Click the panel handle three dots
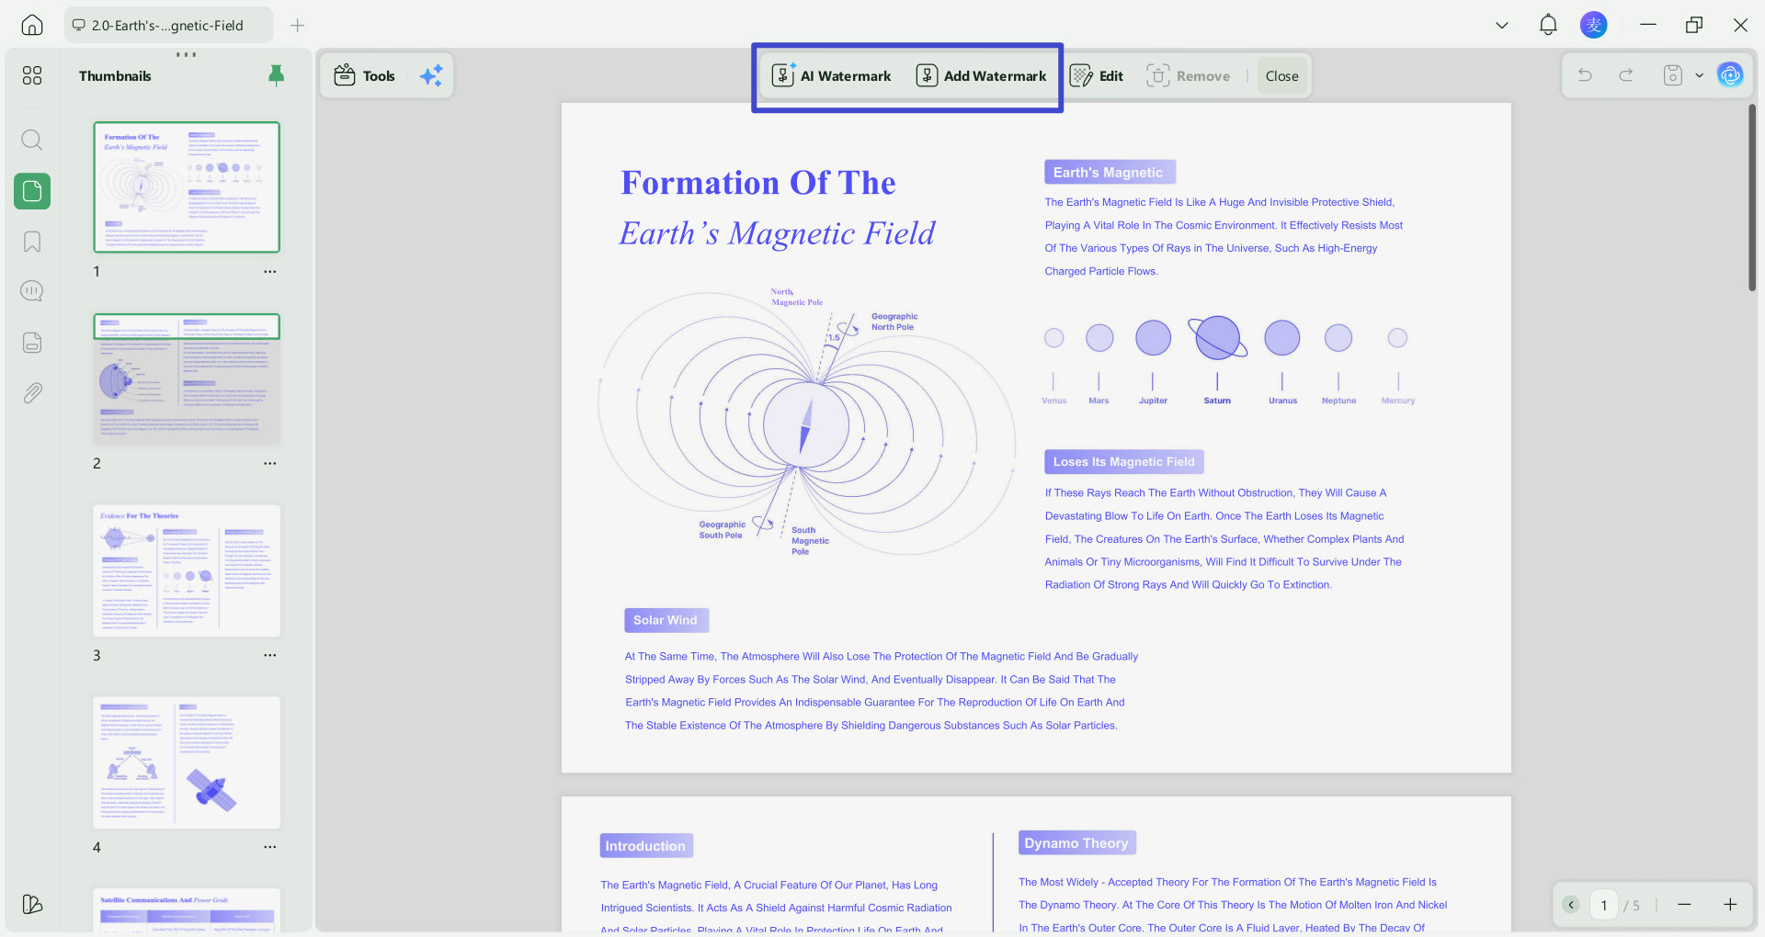This screenshot has height=937, width=1765. 187,54
